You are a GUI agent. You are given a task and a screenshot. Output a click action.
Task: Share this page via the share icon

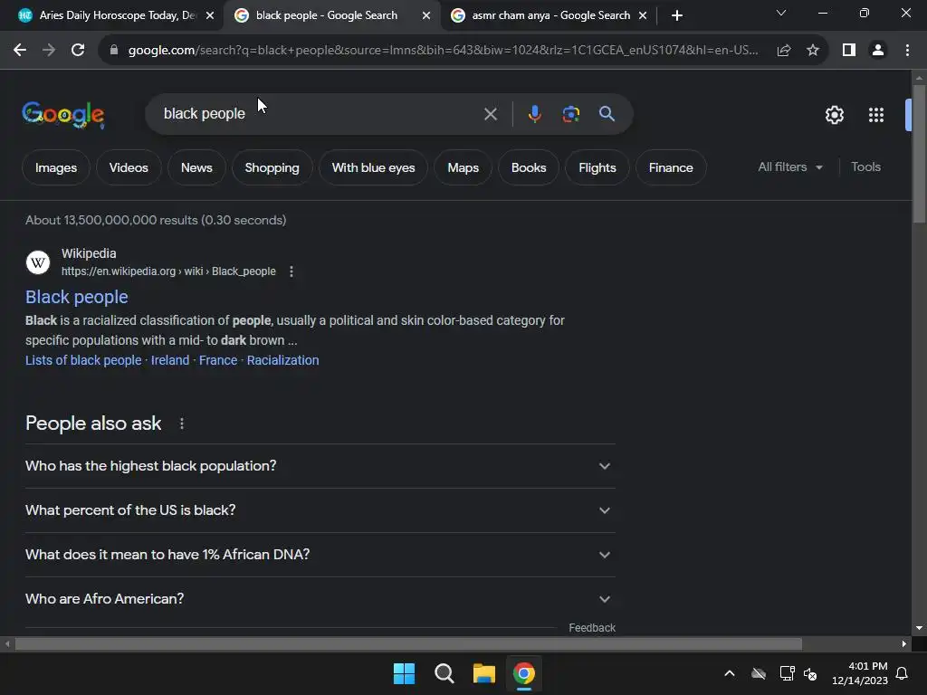(784, 51)
